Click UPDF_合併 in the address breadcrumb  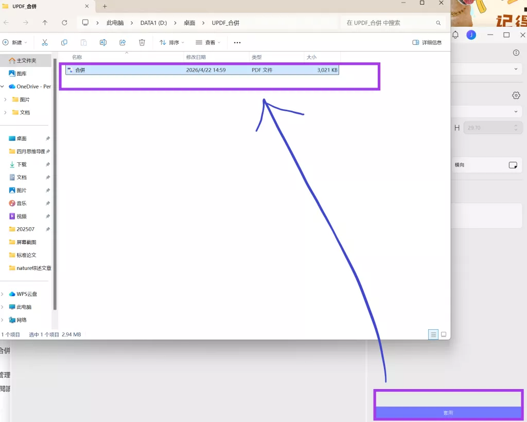click(x=225, y=23)
